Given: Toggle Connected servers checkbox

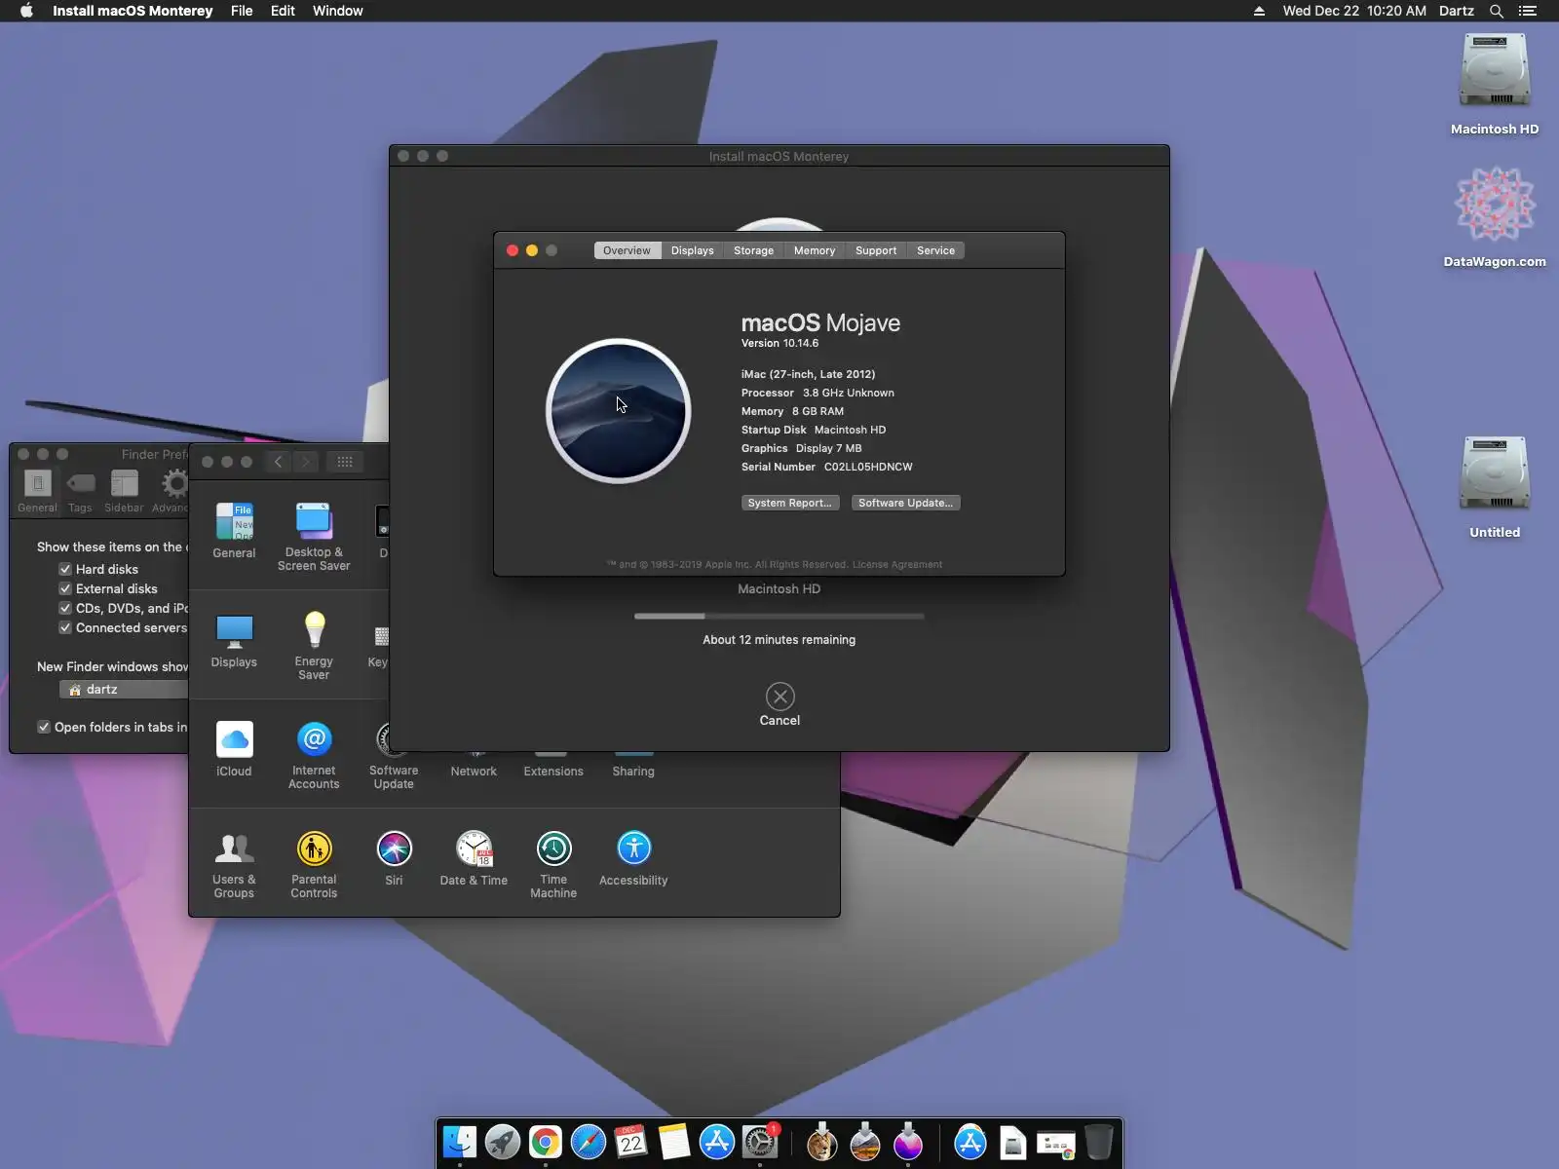Looking at the screenshot, I should tap(65, 627).
